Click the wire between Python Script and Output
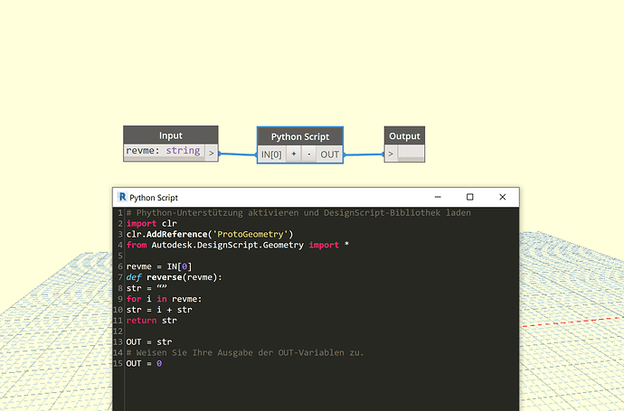This screenshot has height=411, width=624. point(364,154)
